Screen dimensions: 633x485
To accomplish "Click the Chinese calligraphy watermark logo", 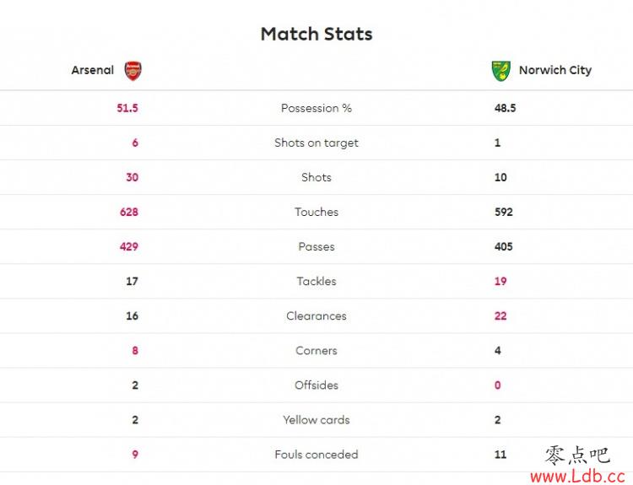I will point(577,455).
